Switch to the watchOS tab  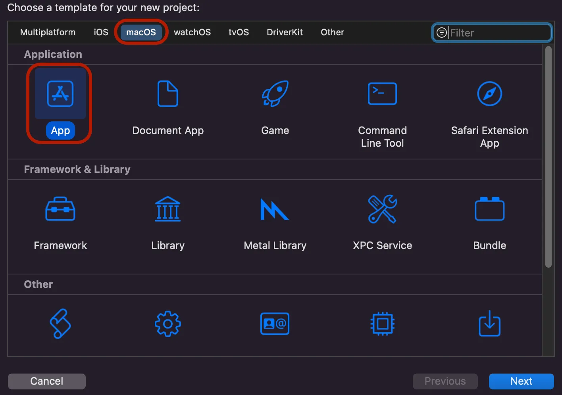click(x=192, y=33)
